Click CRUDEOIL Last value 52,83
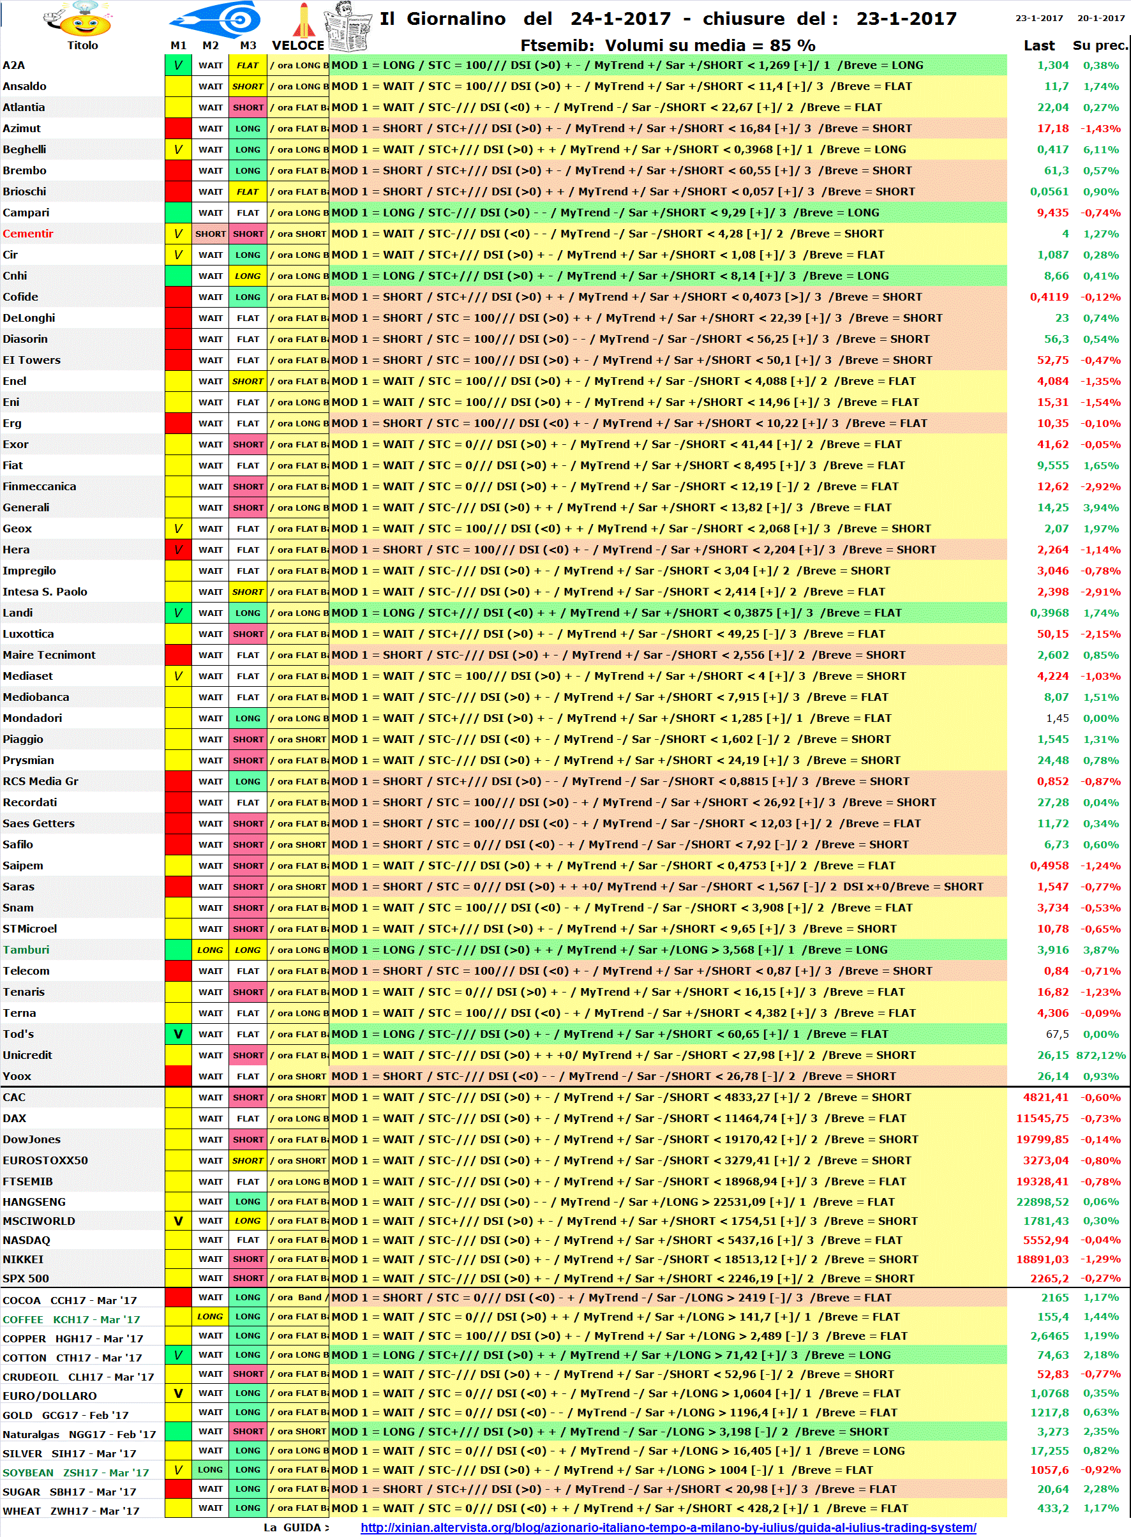The height and width of the screenshot is (1537, 1131). (x=1053, y=1374)
